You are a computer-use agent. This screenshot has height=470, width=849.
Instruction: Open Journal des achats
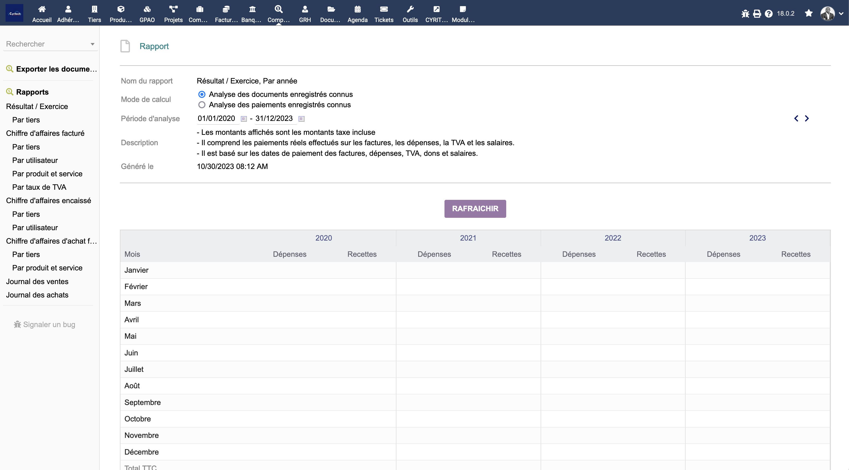37,295
